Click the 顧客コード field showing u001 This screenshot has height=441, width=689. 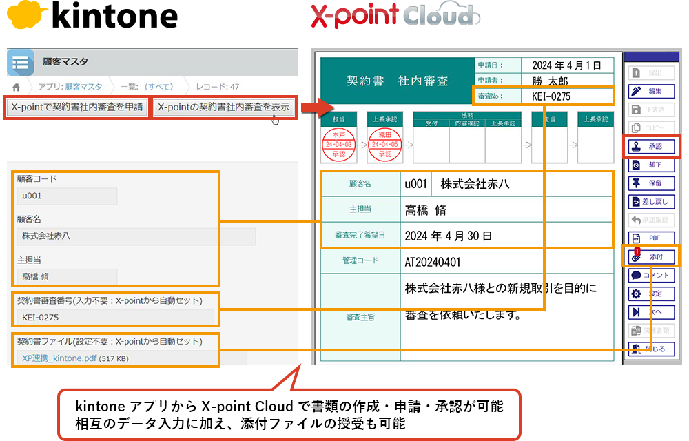68,196
